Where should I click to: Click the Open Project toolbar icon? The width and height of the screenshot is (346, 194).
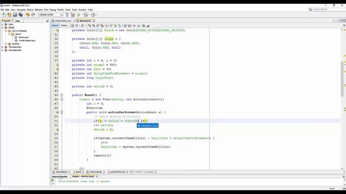pyautogui.click(x=15, y=15)
